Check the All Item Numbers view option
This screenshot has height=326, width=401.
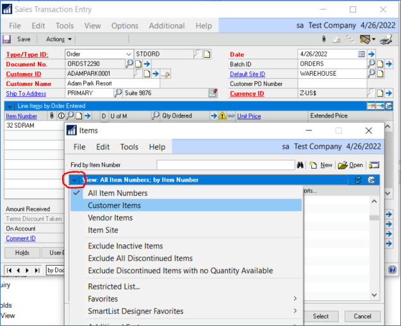[x=117, y=193]
